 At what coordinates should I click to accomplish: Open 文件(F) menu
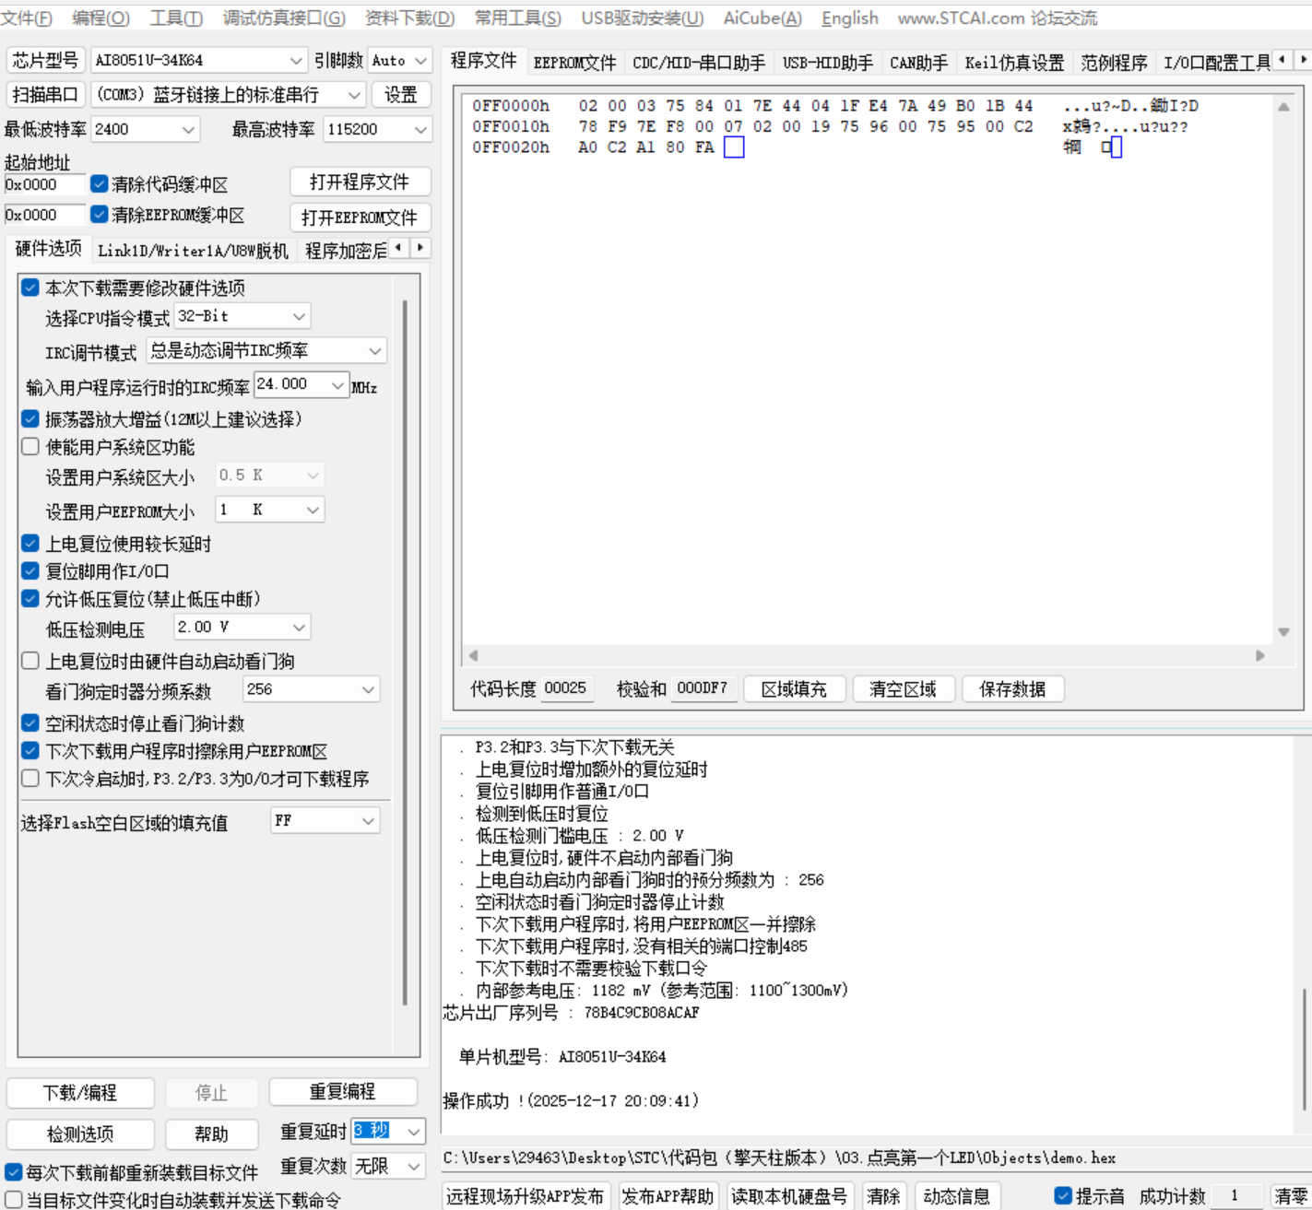(27, 18)
